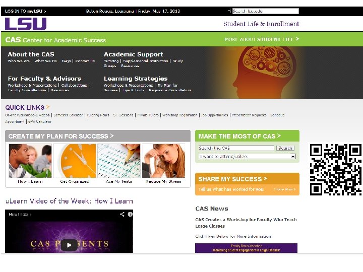363x272 pixels.
Task: Click FAQs under About the CAS
Action: click(66, 61)
